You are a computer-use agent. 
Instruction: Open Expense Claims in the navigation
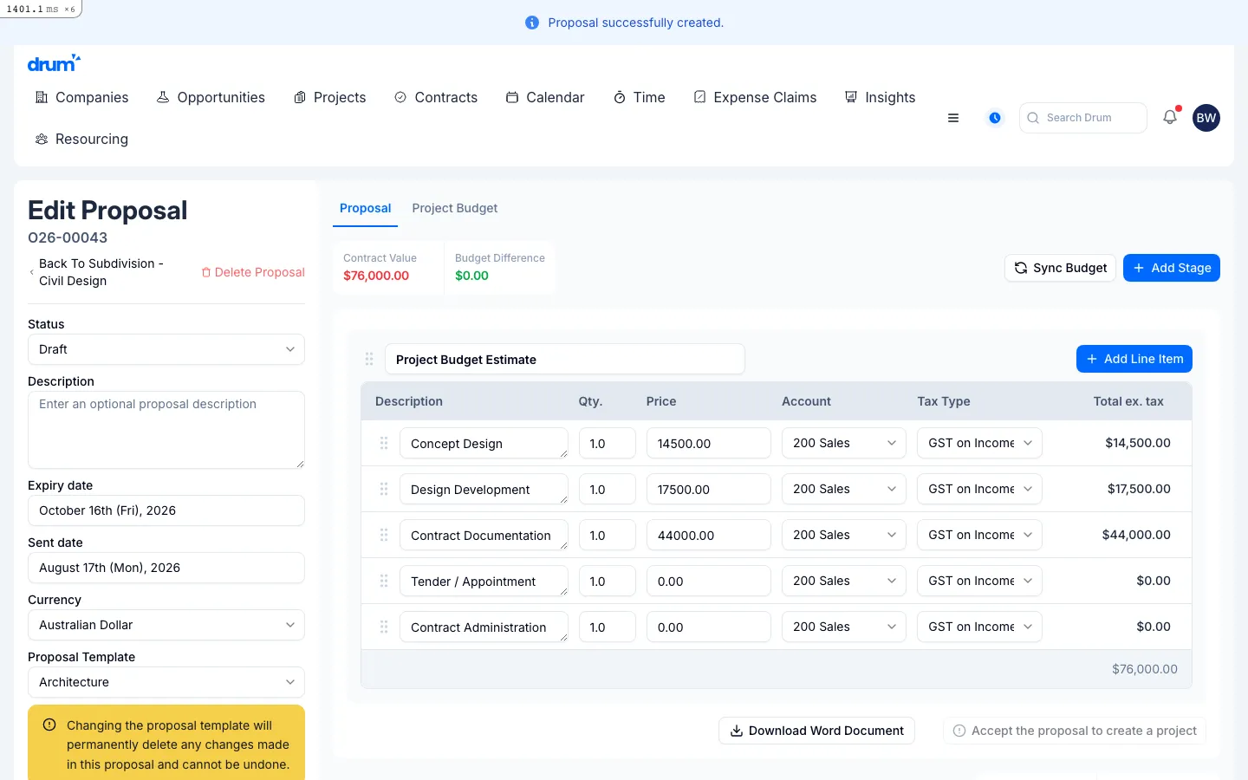[755, 97]
